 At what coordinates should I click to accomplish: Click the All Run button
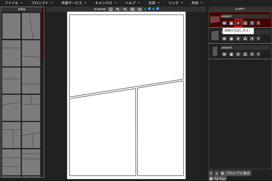pos(218,179)
